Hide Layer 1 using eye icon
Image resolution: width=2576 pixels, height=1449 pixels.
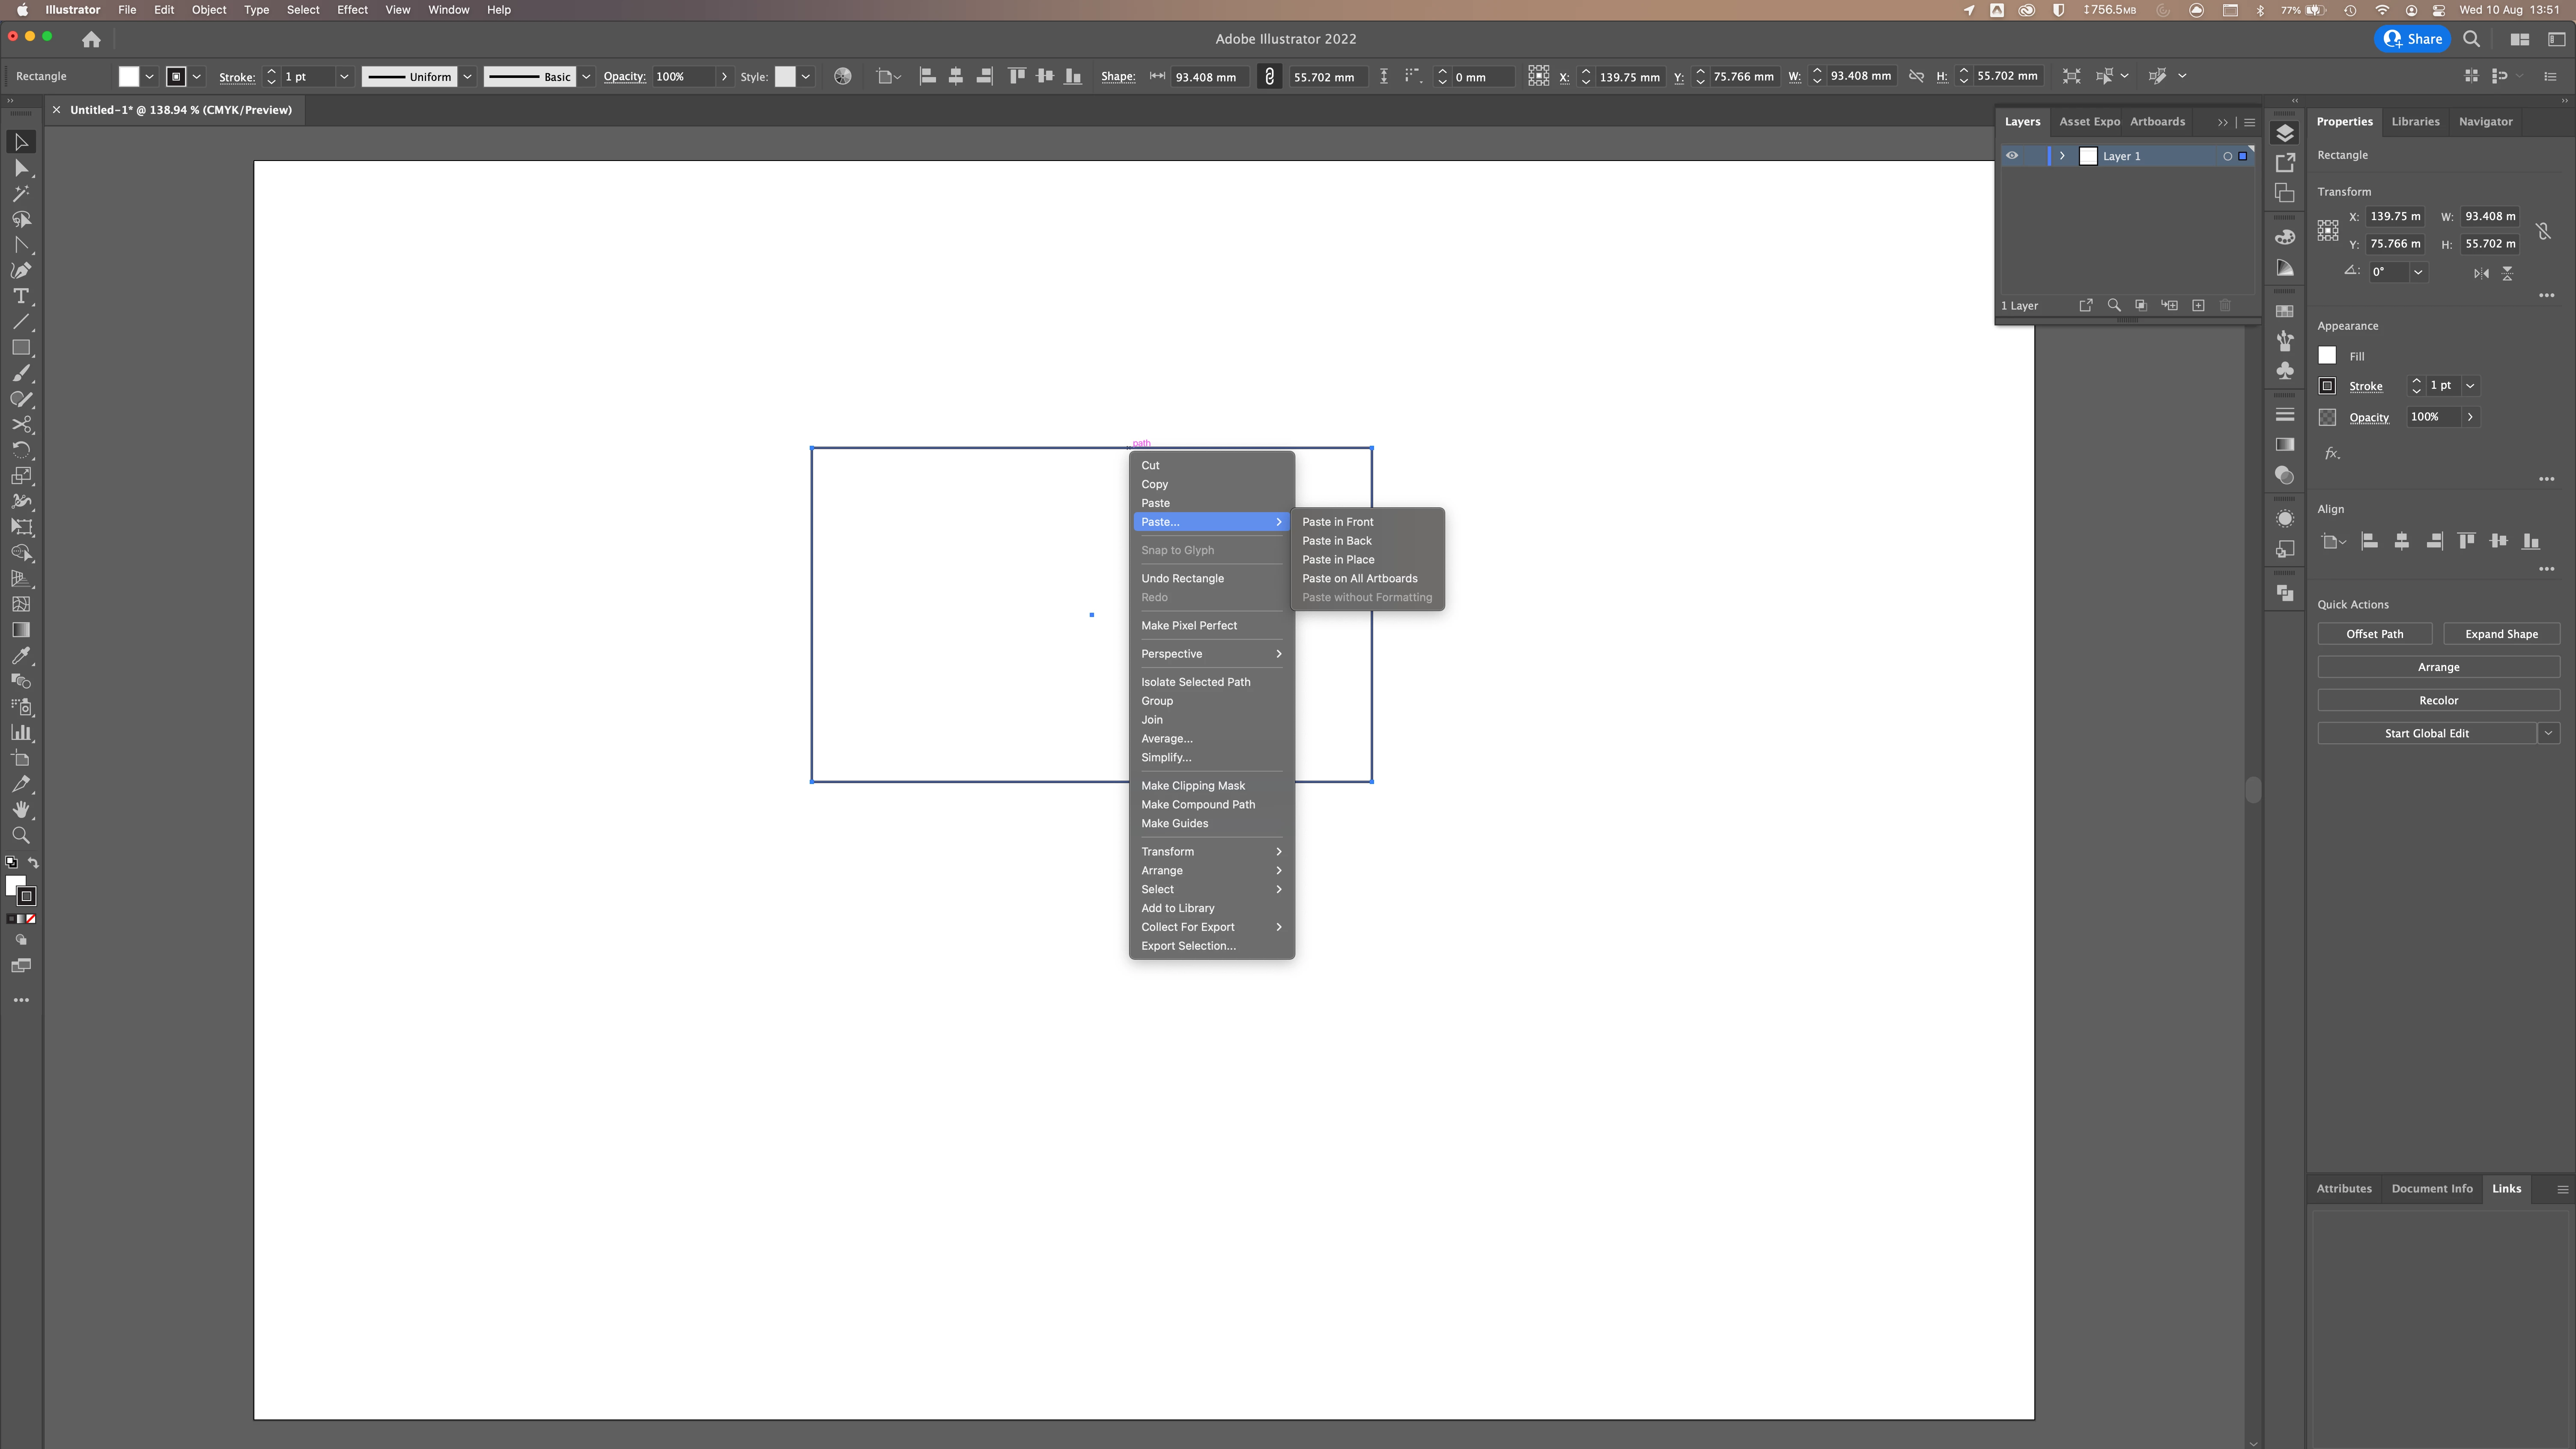[x=2012, y=156]
